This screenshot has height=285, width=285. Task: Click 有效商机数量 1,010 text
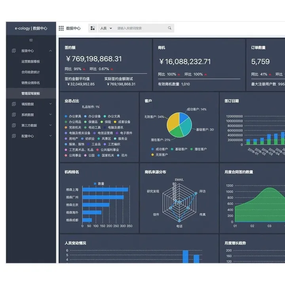tap(174, 84)
